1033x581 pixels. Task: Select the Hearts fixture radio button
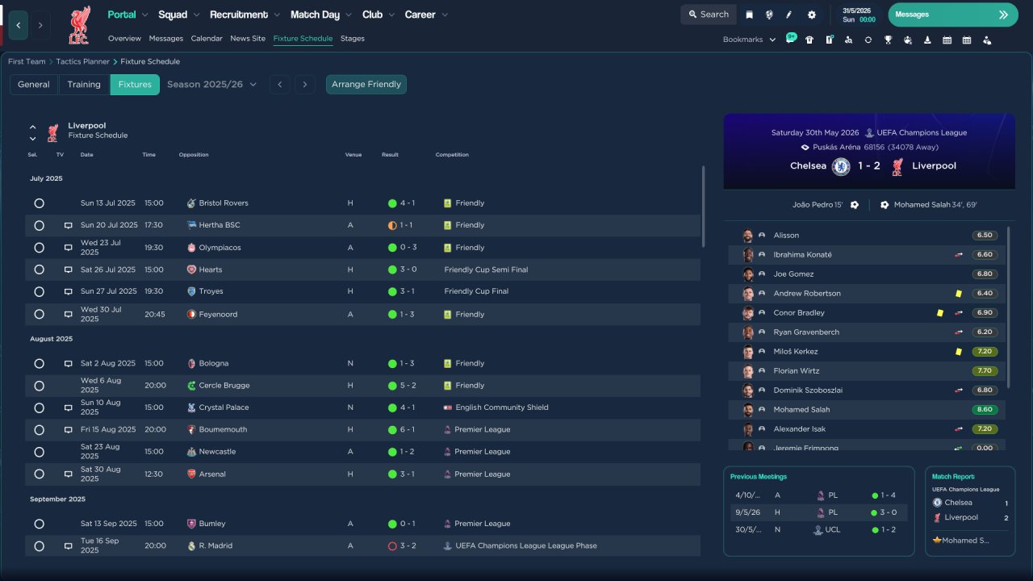coord(39,270)
